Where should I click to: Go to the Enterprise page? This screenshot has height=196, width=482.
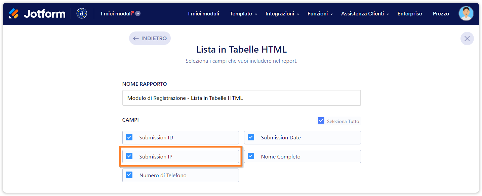pos(409,14)
